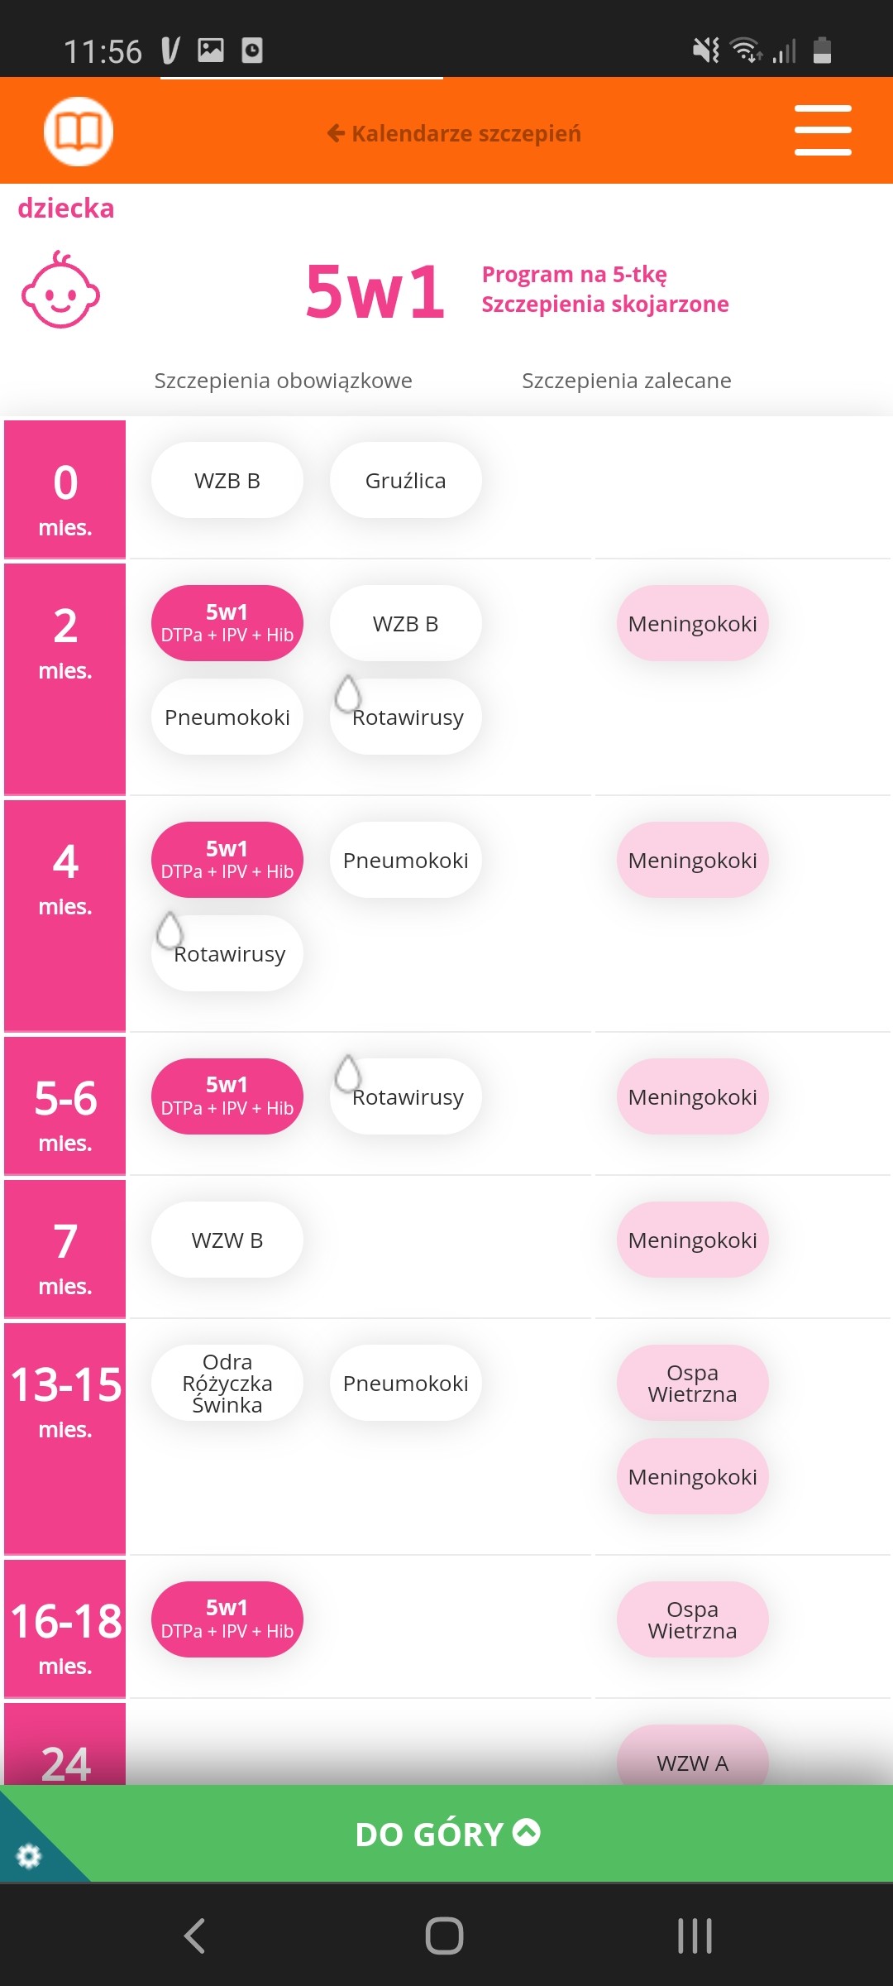Open the hamburger menu

pos(823,131)
